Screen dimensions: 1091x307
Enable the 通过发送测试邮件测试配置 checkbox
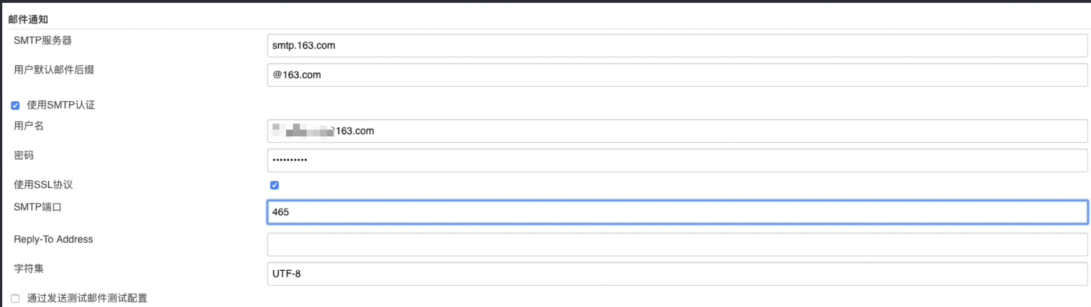point(15,298)
